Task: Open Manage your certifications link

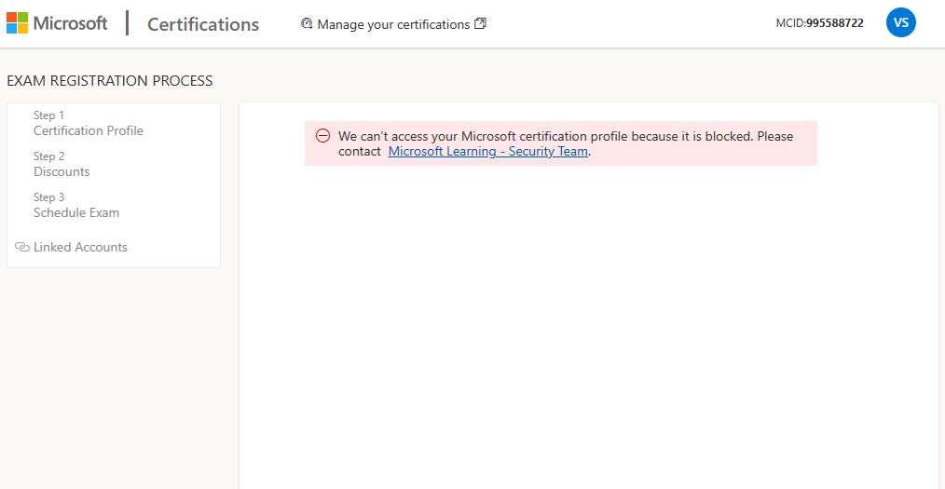Action: [x=393, y=24]
